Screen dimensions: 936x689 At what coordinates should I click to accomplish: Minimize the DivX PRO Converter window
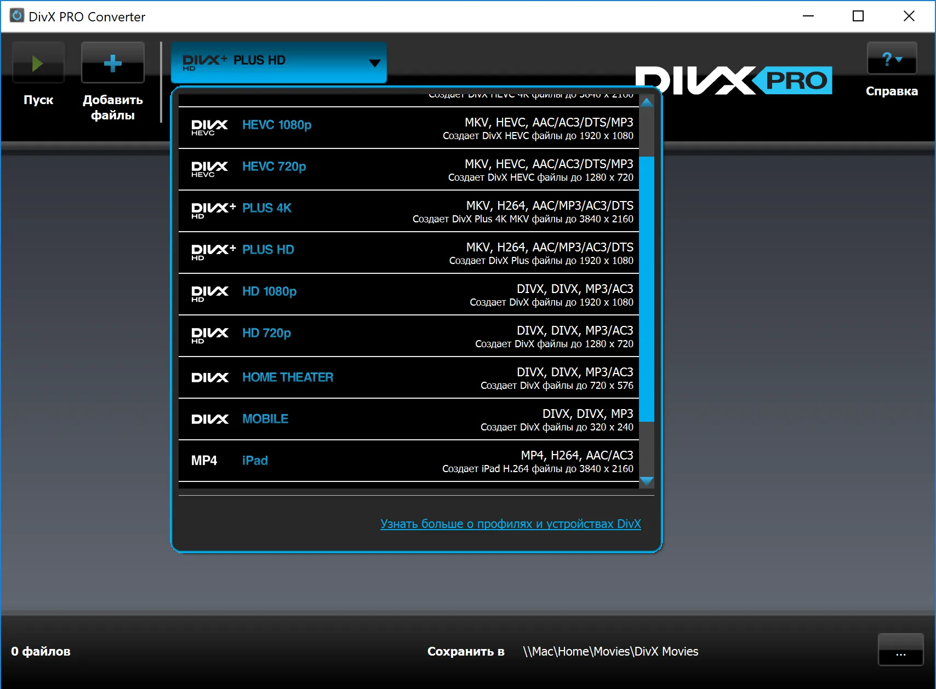[808, 16]
